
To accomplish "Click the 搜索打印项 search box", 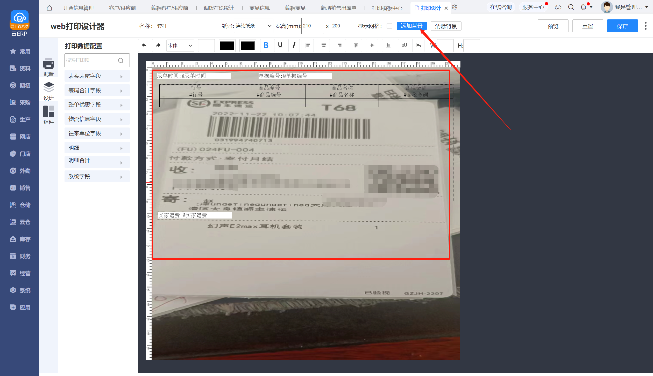I will tap(97, 60).
